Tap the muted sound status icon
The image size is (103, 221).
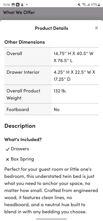(x=79, y=5)
